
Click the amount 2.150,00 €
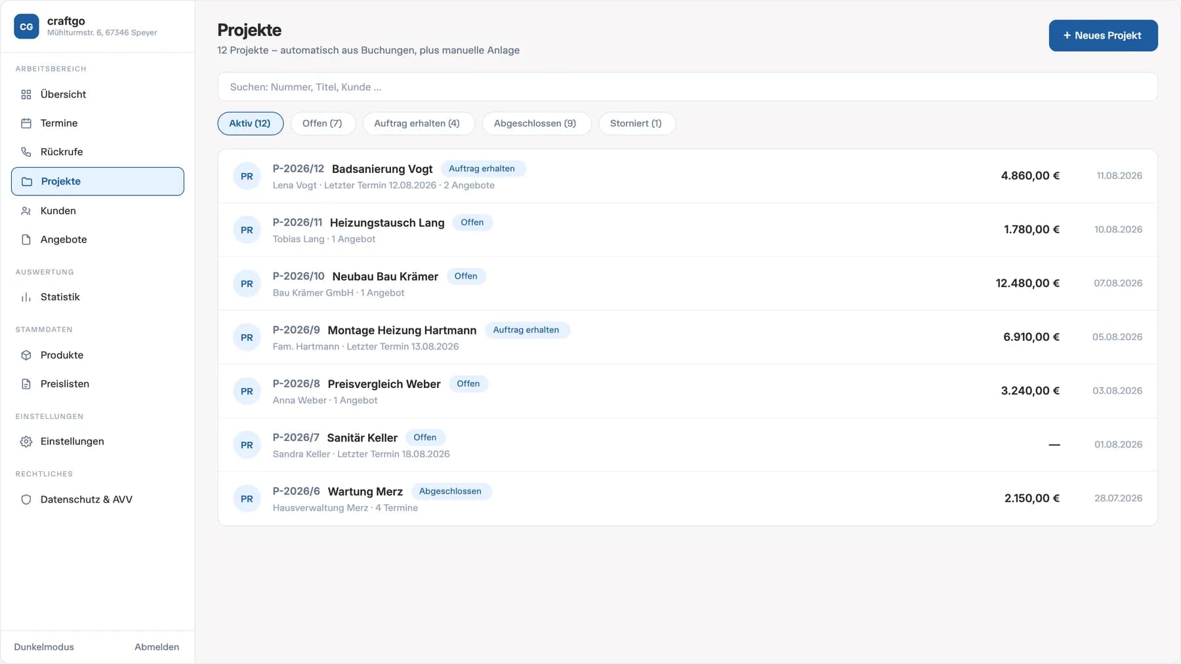[x=1032, y=498]
